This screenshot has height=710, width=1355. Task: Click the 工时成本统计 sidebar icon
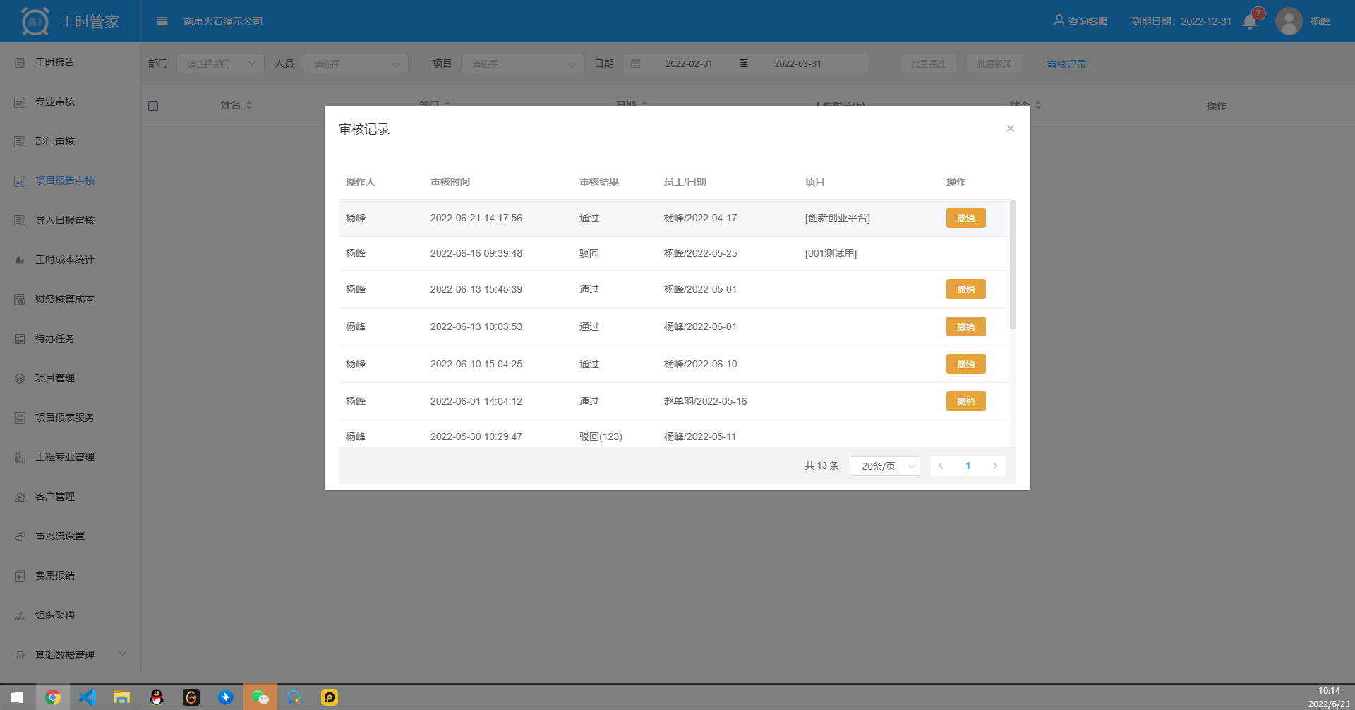20,260
